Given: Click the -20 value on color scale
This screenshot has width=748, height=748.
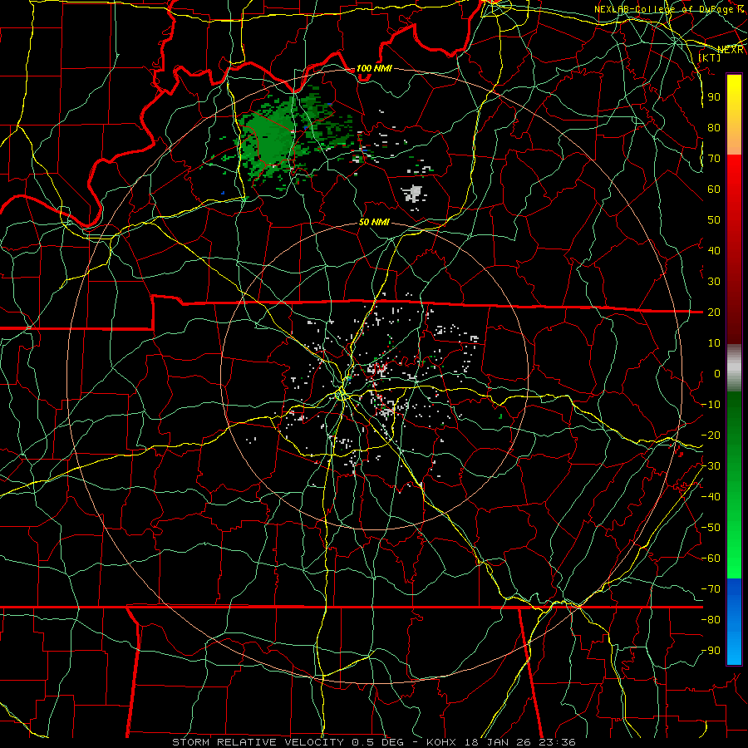Looking at the screenshot, I should [x=711, y=435].
